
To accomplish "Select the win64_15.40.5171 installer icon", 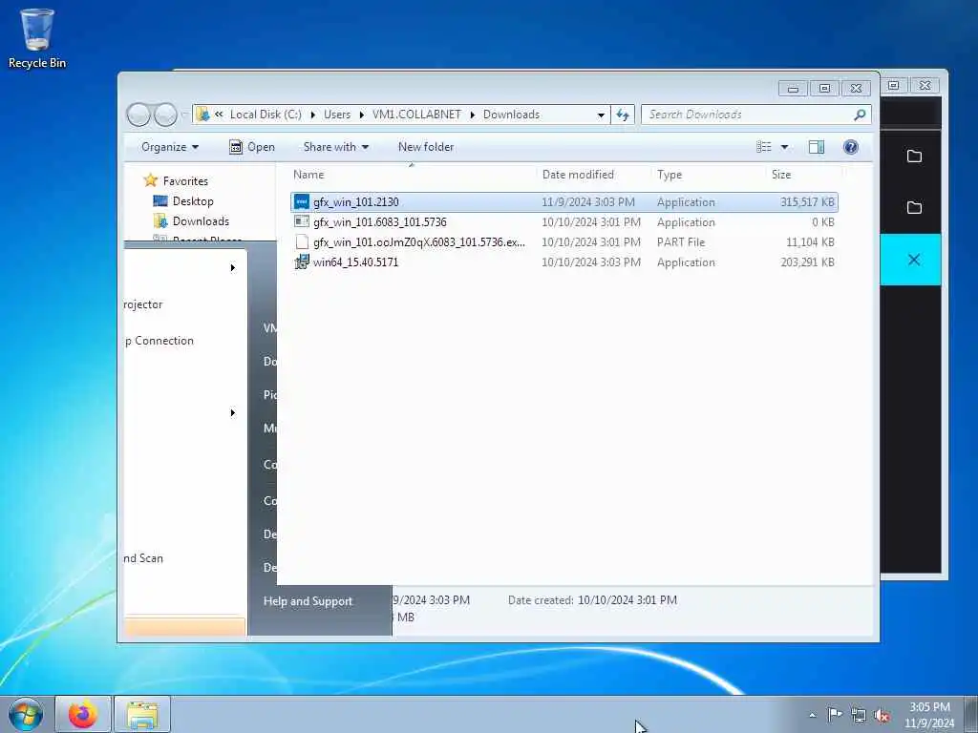I will pos(302,262).
